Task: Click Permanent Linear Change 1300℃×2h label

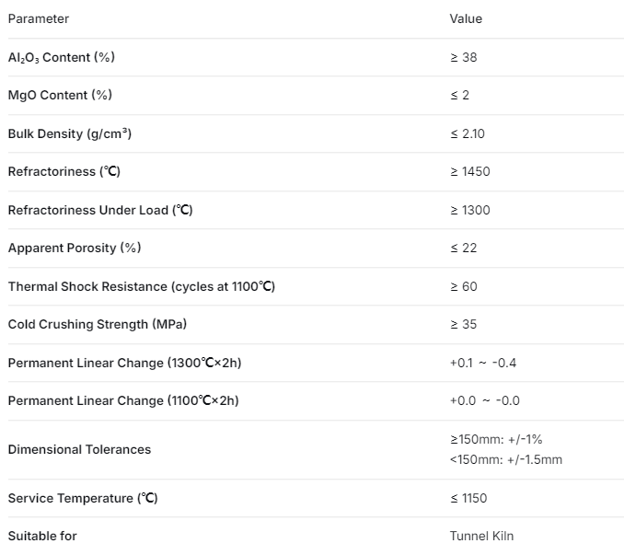Action: pyautogui.click(x=124, y=363)
